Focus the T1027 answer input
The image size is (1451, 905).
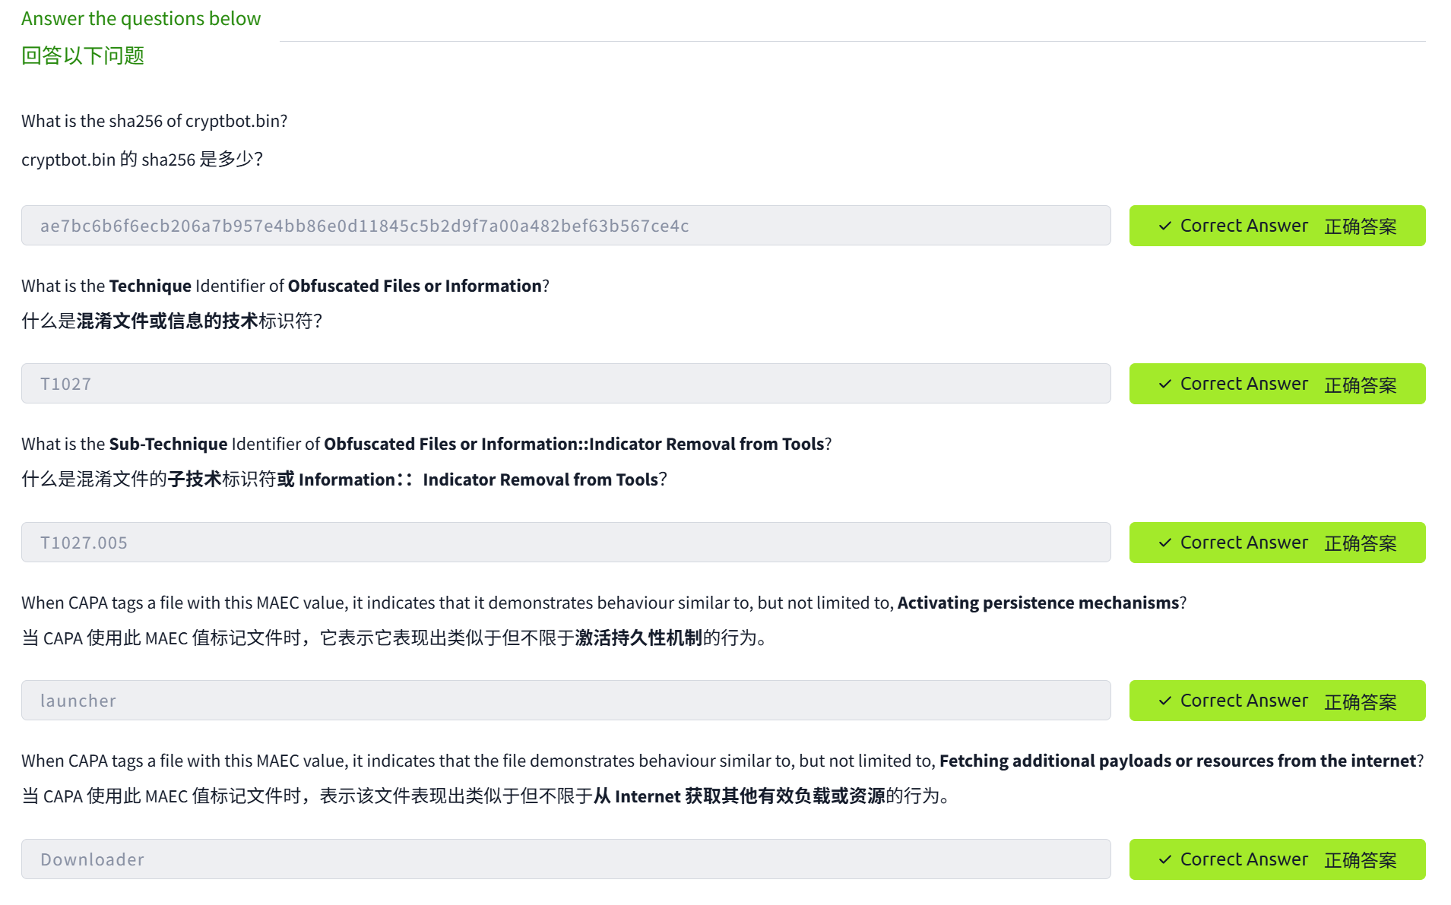click(x=566, y=384)
